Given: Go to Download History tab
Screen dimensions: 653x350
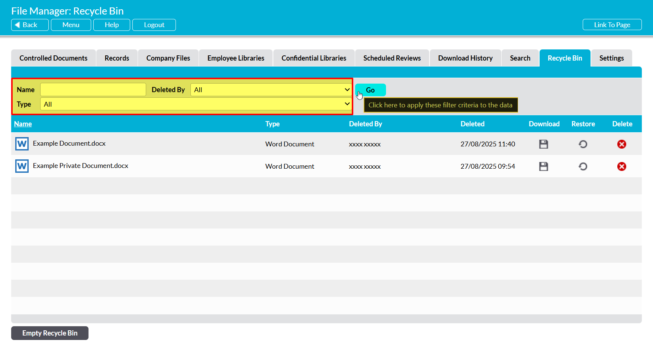Looking at the screenshot, I should 465,58.
